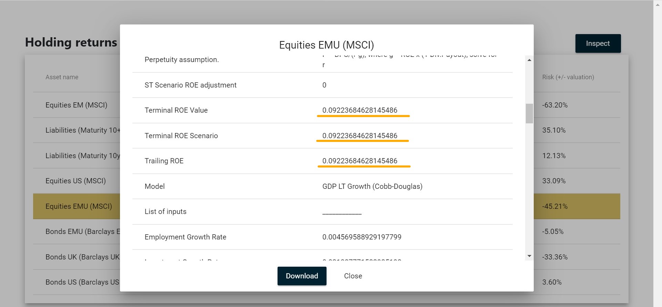Click the -5.05% risk value
The image size is (662, 307).
pos(553,232)
